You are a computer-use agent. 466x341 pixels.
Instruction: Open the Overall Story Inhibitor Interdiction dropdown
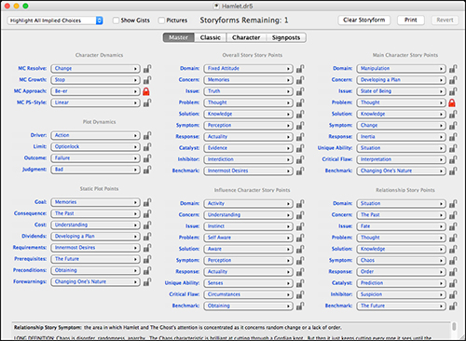coord(248,159)
